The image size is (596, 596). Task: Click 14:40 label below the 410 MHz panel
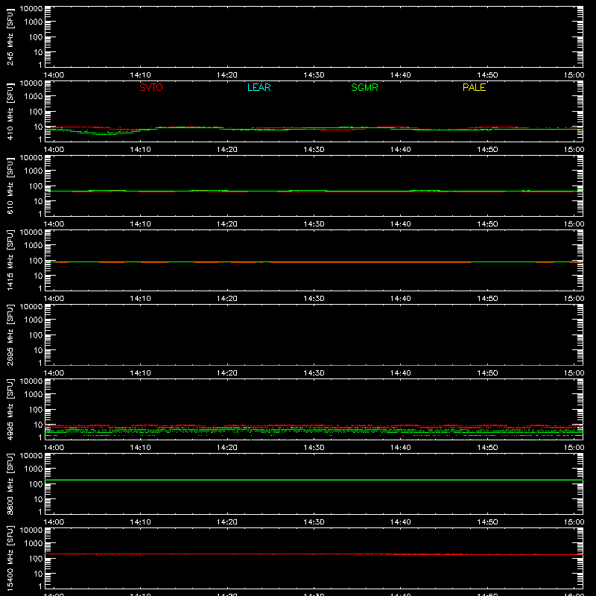[x=401, y=150]
